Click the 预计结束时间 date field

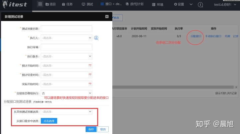point(66,75)
